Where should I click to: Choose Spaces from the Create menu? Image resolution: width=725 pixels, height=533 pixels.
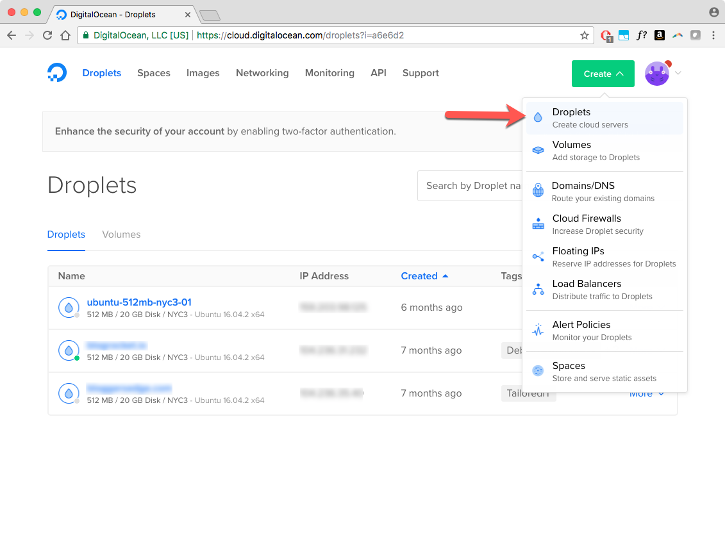tap(604, 372)
